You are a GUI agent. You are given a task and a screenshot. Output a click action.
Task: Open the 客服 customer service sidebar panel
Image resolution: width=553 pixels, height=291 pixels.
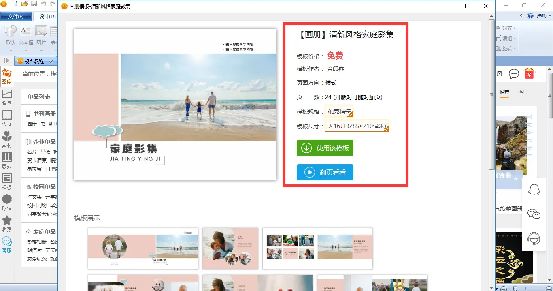pos(7,245)
